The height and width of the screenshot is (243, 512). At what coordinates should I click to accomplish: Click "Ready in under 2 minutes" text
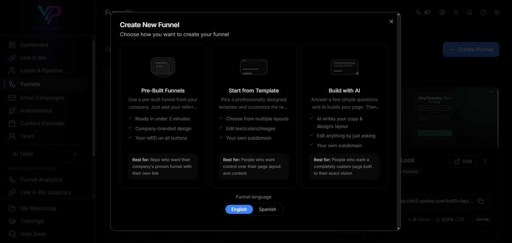(x=163, y=119)
